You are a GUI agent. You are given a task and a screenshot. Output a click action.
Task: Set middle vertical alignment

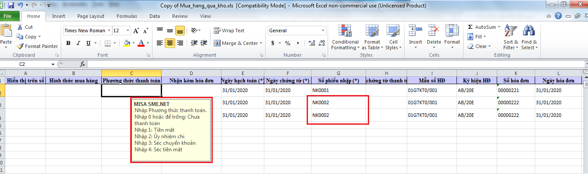coord(169,31)
